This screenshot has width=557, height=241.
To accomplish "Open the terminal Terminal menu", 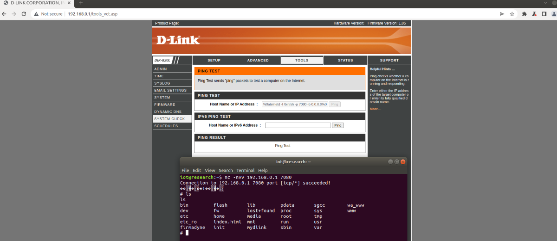I will click(246, 170).
